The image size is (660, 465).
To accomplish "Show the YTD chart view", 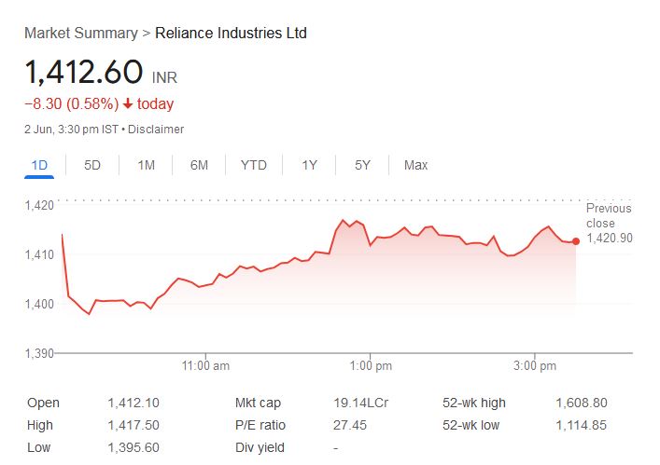I will [254, 165].
